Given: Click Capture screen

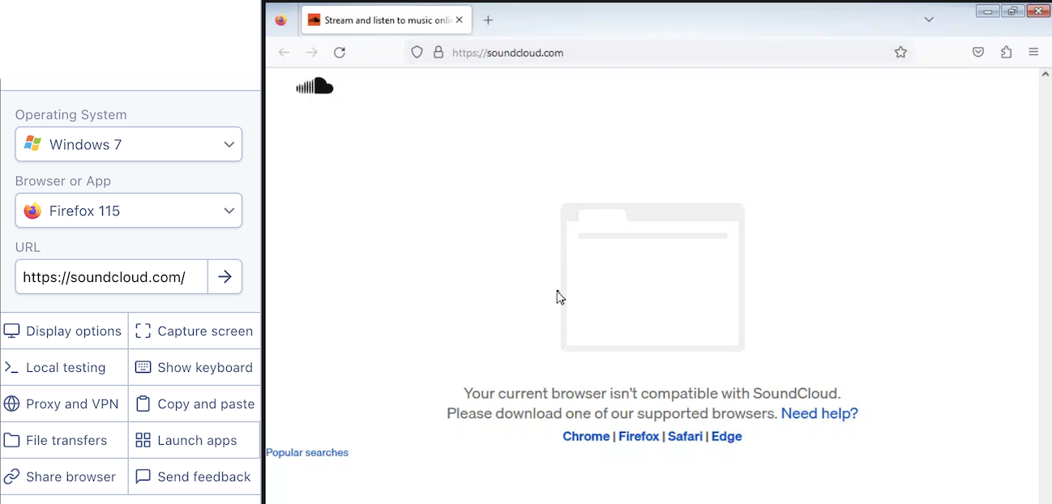Looking at the screenshot, I should (195, 331).
